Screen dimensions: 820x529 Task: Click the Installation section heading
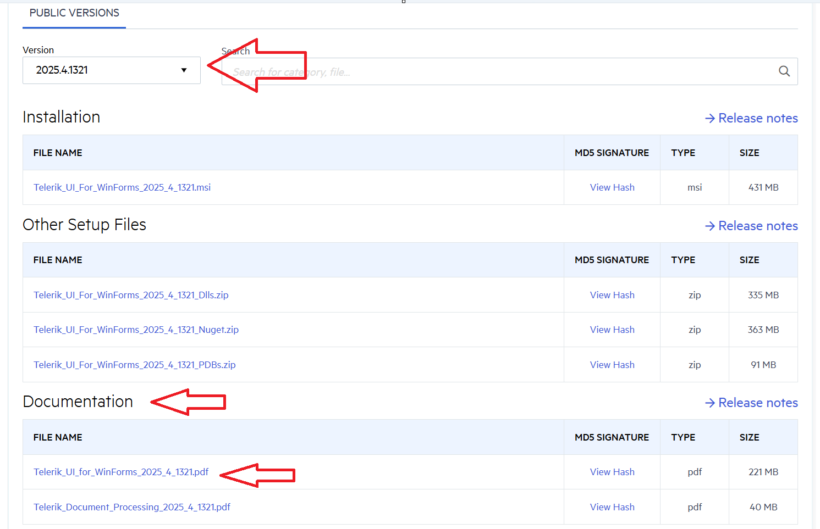click(62, 117)
